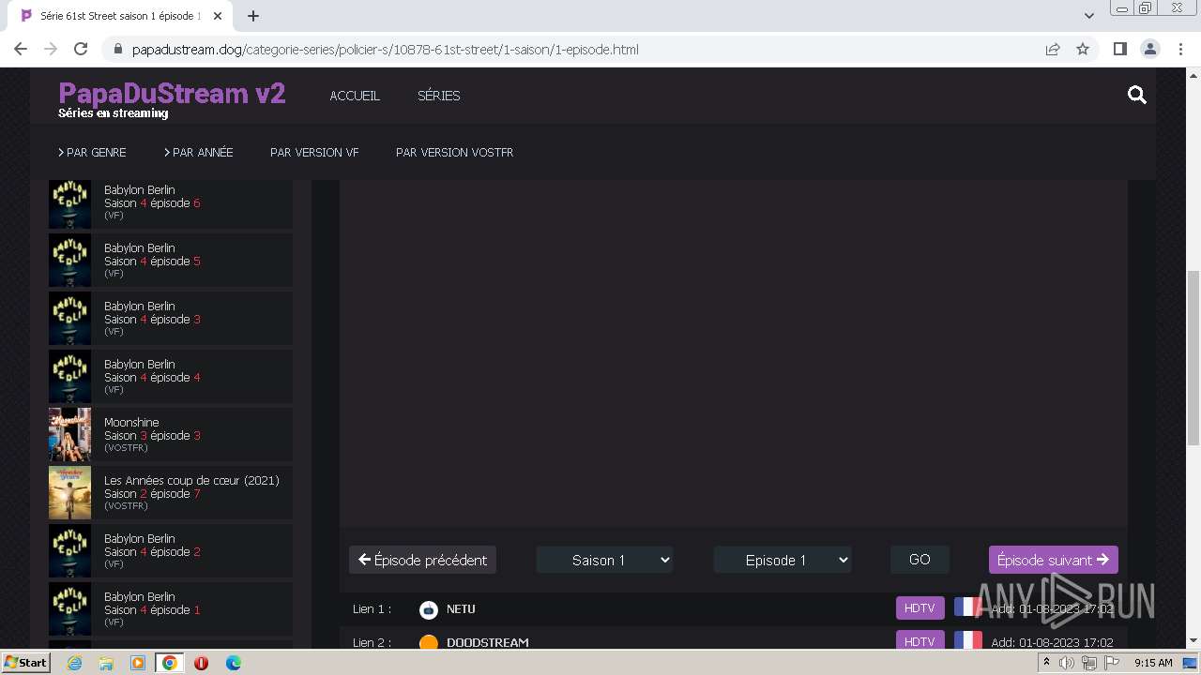Select PAR VERSION VOSTFR
1201x675 pixels.
[x=455, y=152]
